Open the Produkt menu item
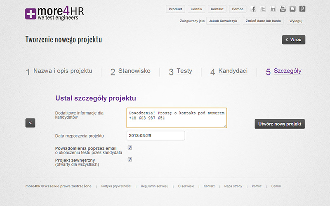330x206 pixels. pos(176,9)
